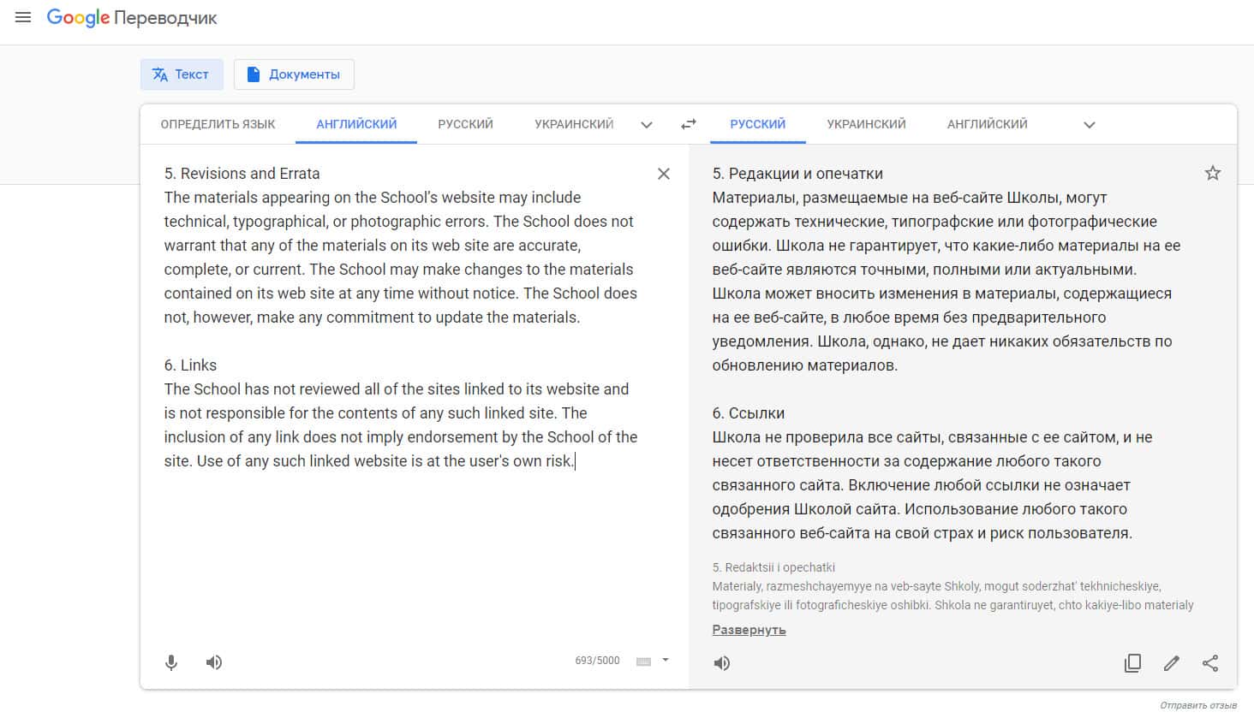Screen dimensions: 1254x718
Task: Switch to Документы translation mode
Action: pos(294,74)
